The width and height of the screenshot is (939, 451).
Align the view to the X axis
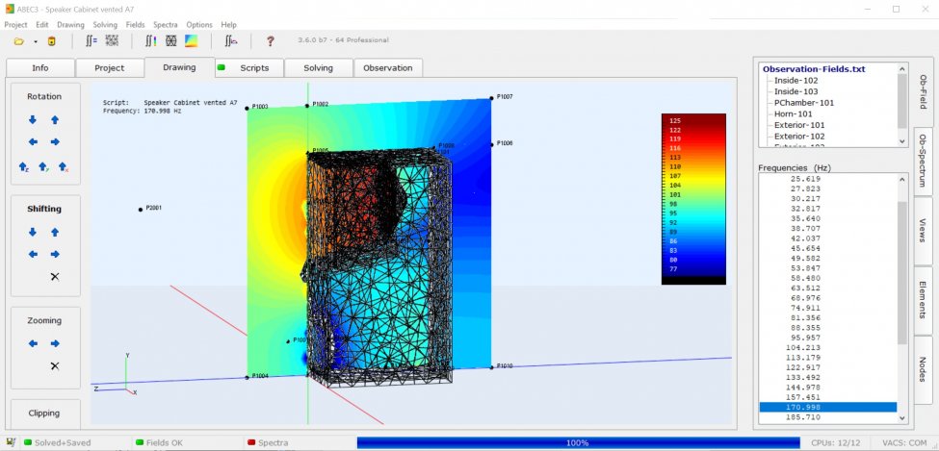[x=63, y=167]
